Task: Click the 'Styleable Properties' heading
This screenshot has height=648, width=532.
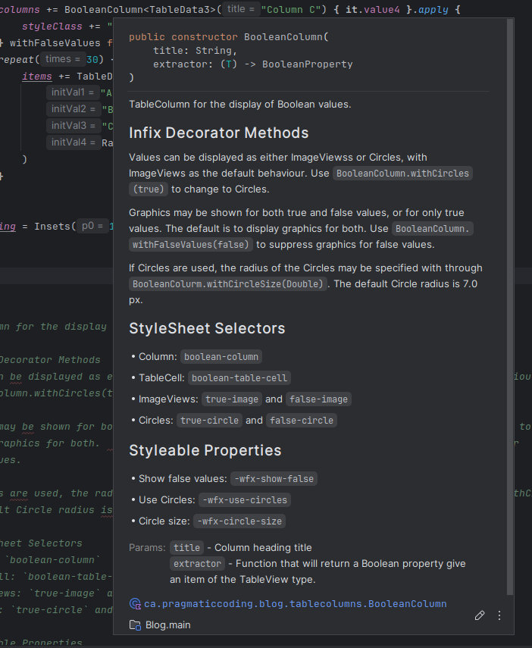Action: [205, 450]
